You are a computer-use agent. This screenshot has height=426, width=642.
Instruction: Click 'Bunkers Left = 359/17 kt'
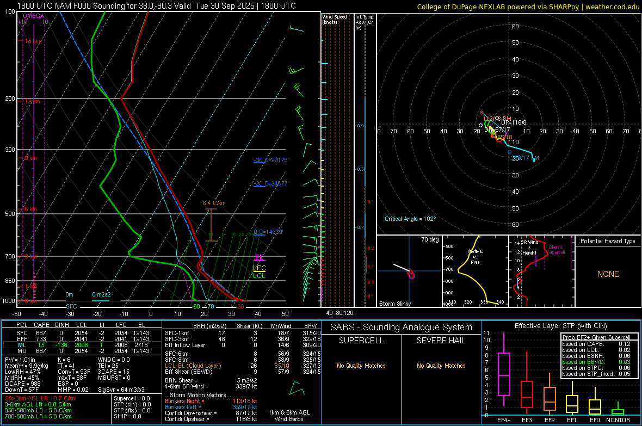[x=211, y=407]
